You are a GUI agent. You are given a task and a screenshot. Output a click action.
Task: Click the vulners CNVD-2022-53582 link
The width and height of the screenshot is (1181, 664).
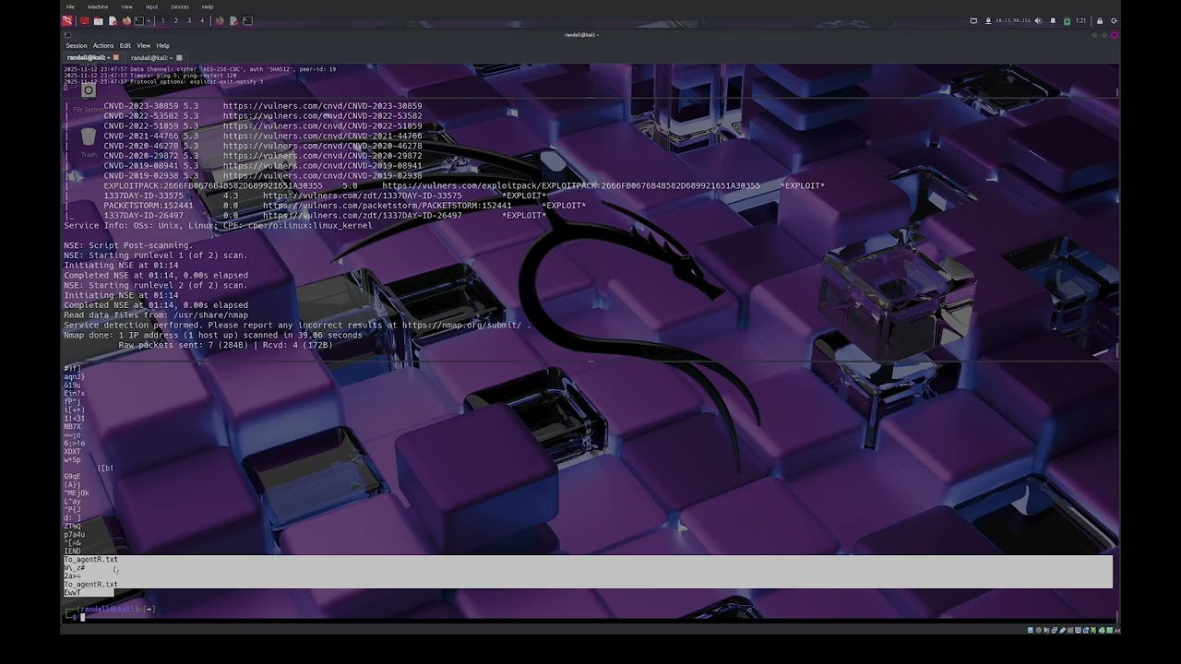322,116
